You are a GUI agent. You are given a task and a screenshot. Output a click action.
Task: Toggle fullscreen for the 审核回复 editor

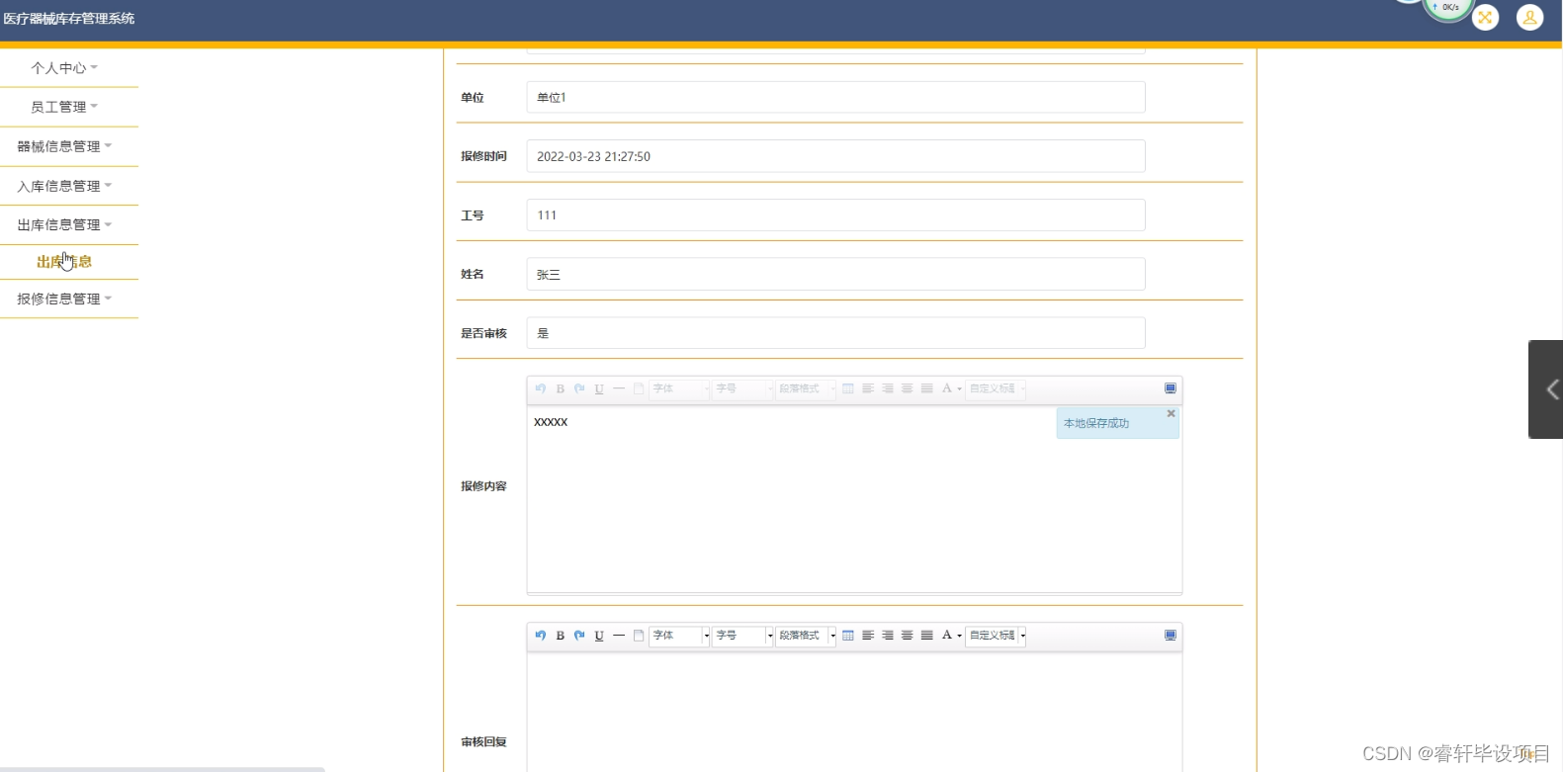point(1171,636)
